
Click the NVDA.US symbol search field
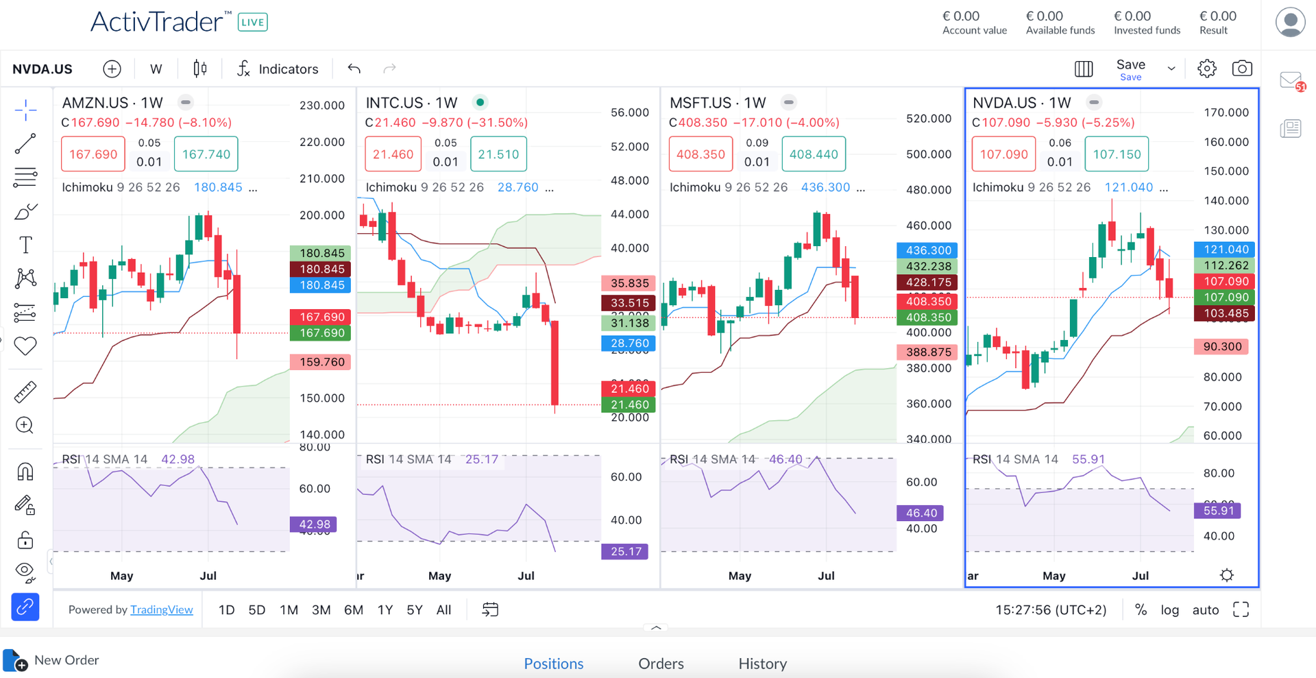[x=42, y=69]
